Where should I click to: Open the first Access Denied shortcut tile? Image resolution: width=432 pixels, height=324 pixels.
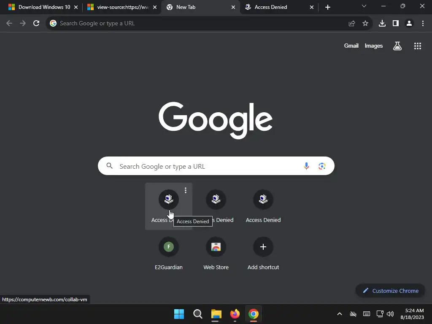coord(169,206)
